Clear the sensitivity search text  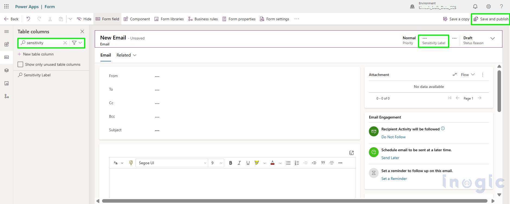(x=65, y=43)
